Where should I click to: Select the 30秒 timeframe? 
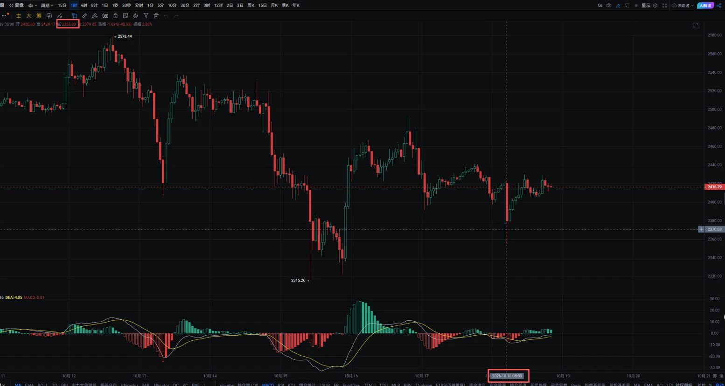[x=126, y=5]
